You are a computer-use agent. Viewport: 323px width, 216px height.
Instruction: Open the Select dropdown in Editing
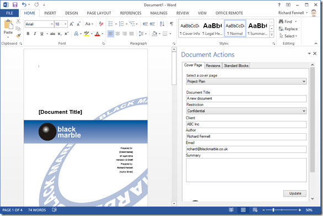(288, 36)
